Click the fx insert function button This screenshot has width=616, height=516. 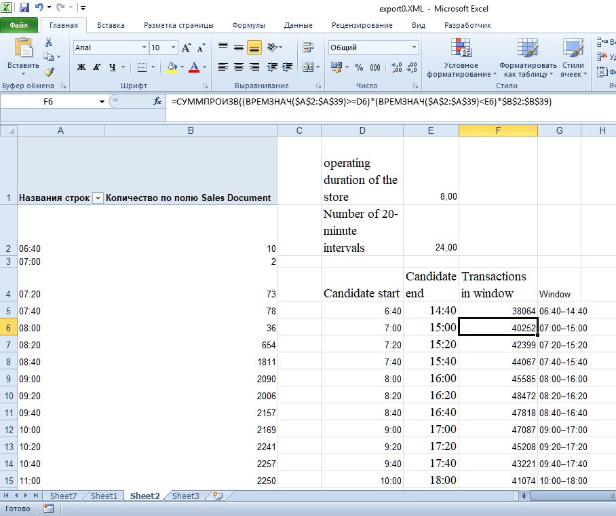point(157,101)
